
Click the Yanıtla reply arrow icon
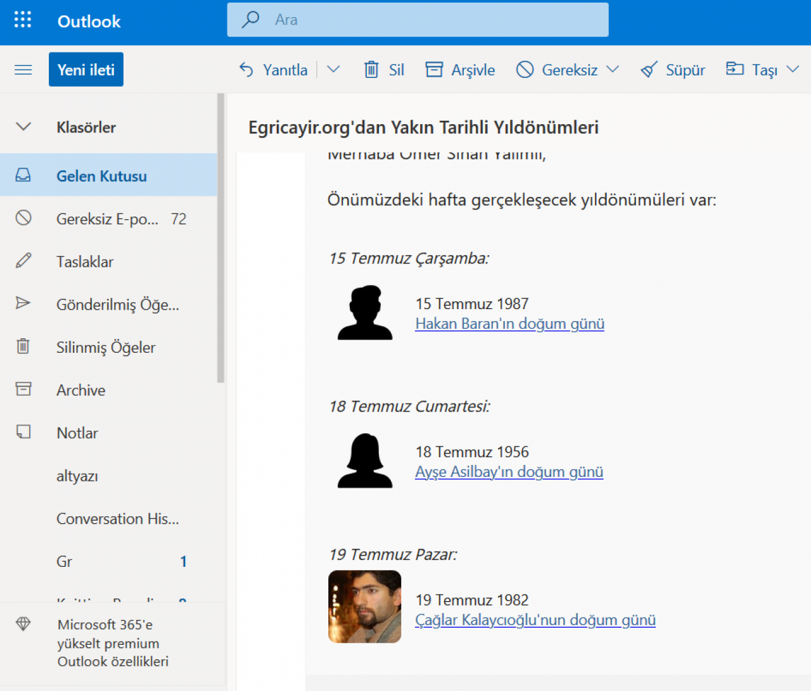click(246, 70)
